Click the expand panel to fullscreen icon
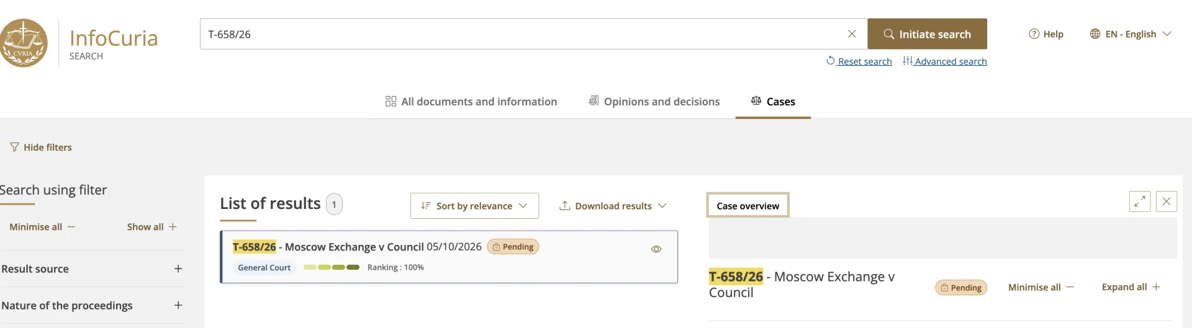This screenshot has height=328, width=1192. tap(1140, 202)
